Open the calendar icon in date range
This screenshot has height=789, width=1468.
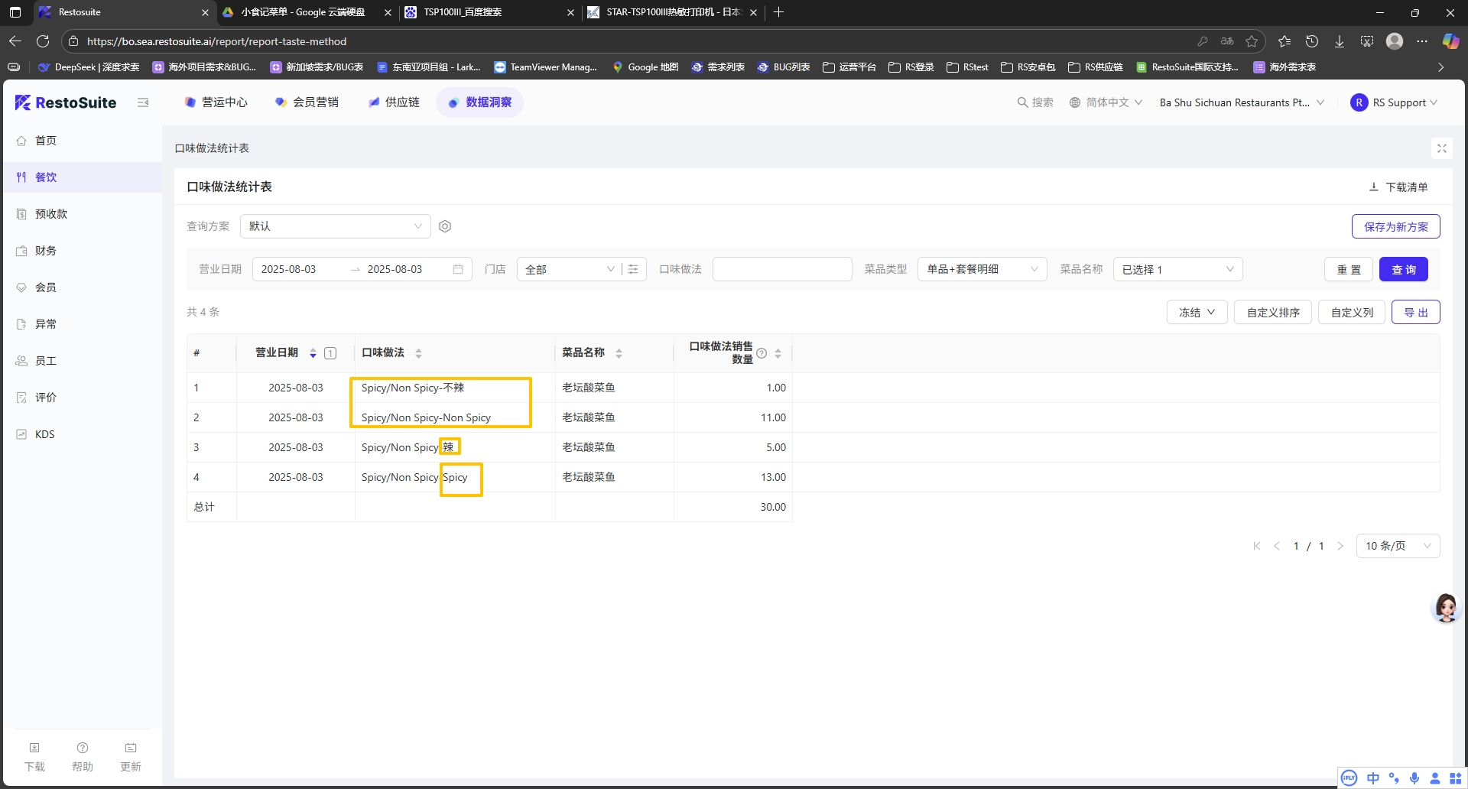tap(458, 269)
